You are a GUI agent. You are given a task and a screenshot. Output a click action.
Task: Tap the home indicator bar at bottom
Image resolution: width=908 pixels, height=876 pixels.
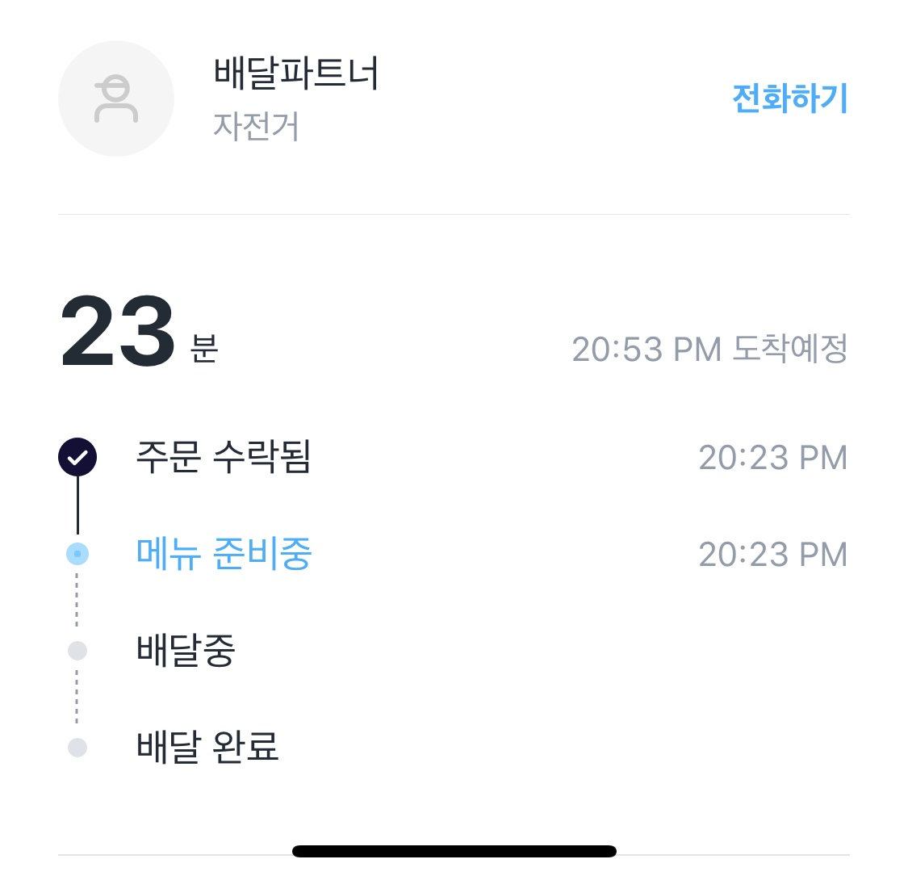coord(454,851)
